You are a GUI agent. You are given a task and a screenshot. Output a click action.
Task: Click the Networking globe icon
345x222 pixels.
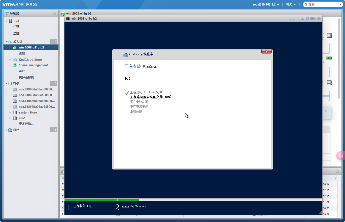[10, 130]
